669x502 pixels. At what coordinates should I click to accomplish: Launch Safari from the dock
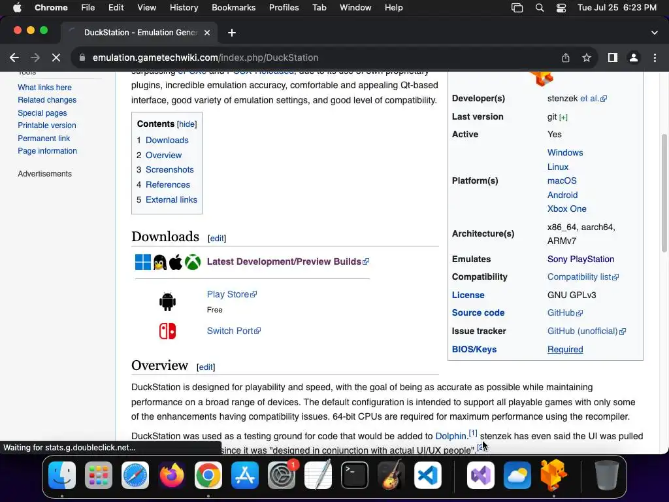click(135, 475)
